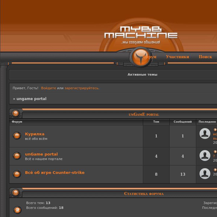
Task: Go to last post icon in Курилка row
Action: 215,130
